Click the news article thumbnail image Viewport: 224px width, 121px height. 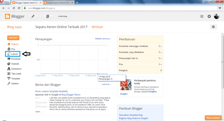[41, 103]
